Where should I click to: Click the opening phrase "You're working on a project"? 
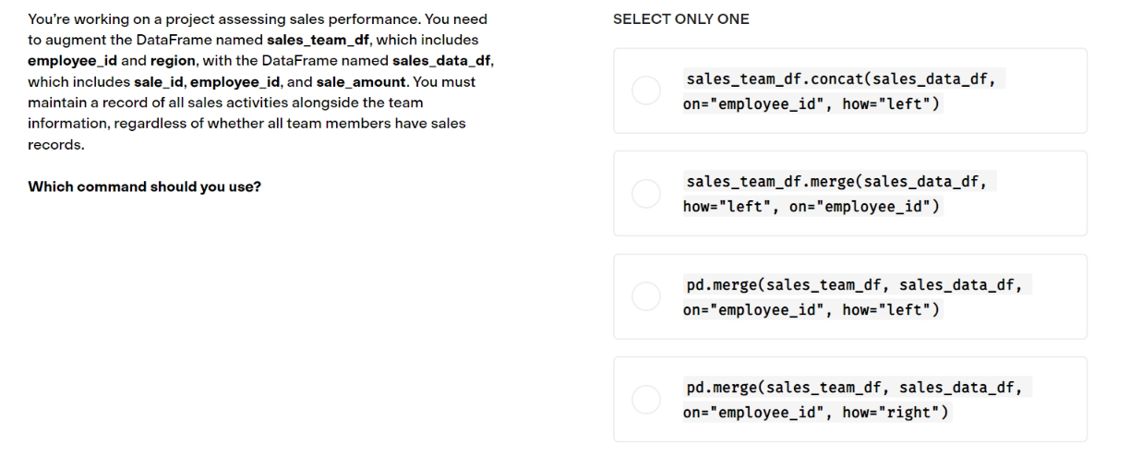pos(114,18)
